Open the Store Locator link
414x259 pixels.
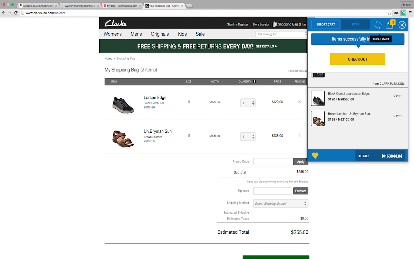[x=261, y=25]
